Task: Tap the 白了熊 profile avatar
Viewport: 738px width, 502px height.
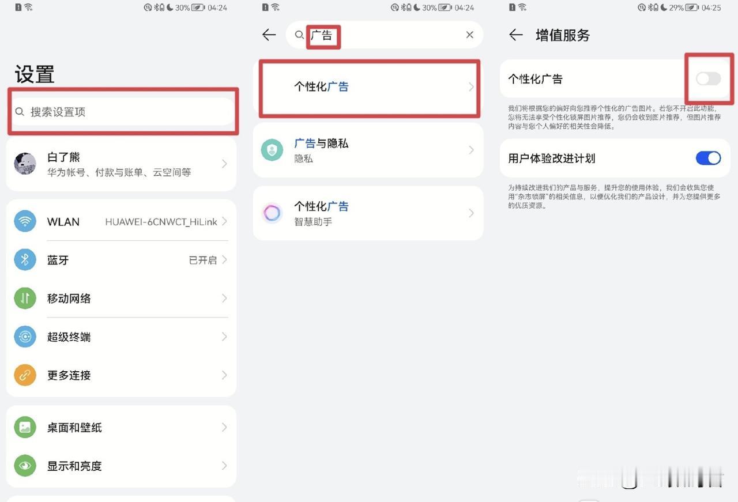Action: pos(25,164)
